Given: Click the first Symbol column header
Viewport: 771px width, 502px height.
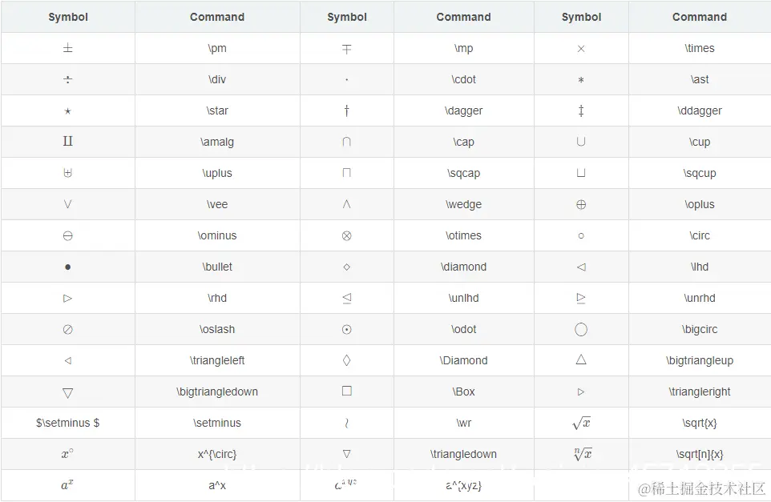Looking at the screenshot, I should coord(68,17).
